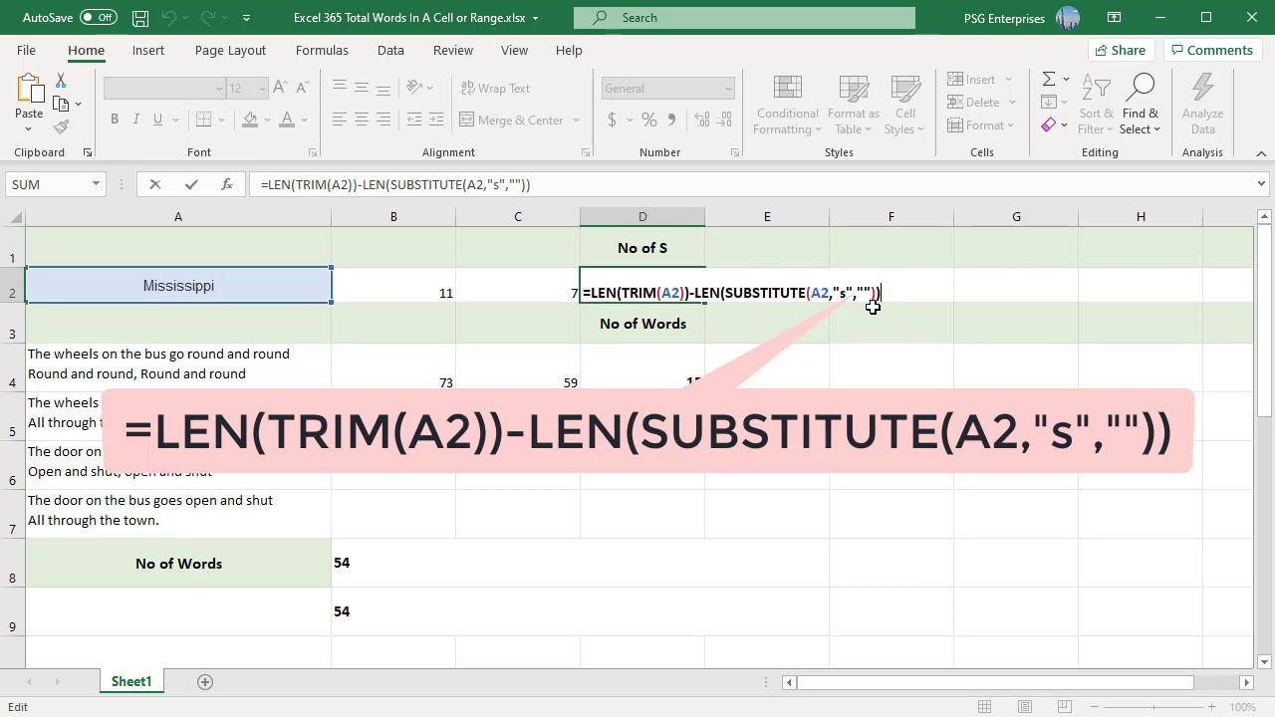Click the Share button

click(x=1121, y=50)
